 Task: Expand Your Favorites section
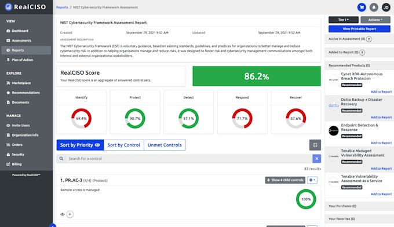[359, 219]
